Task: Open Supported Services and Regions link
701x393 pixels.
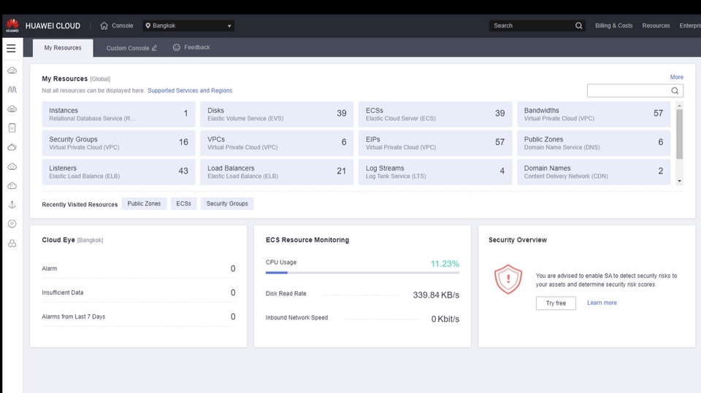Action: (190, 90)
